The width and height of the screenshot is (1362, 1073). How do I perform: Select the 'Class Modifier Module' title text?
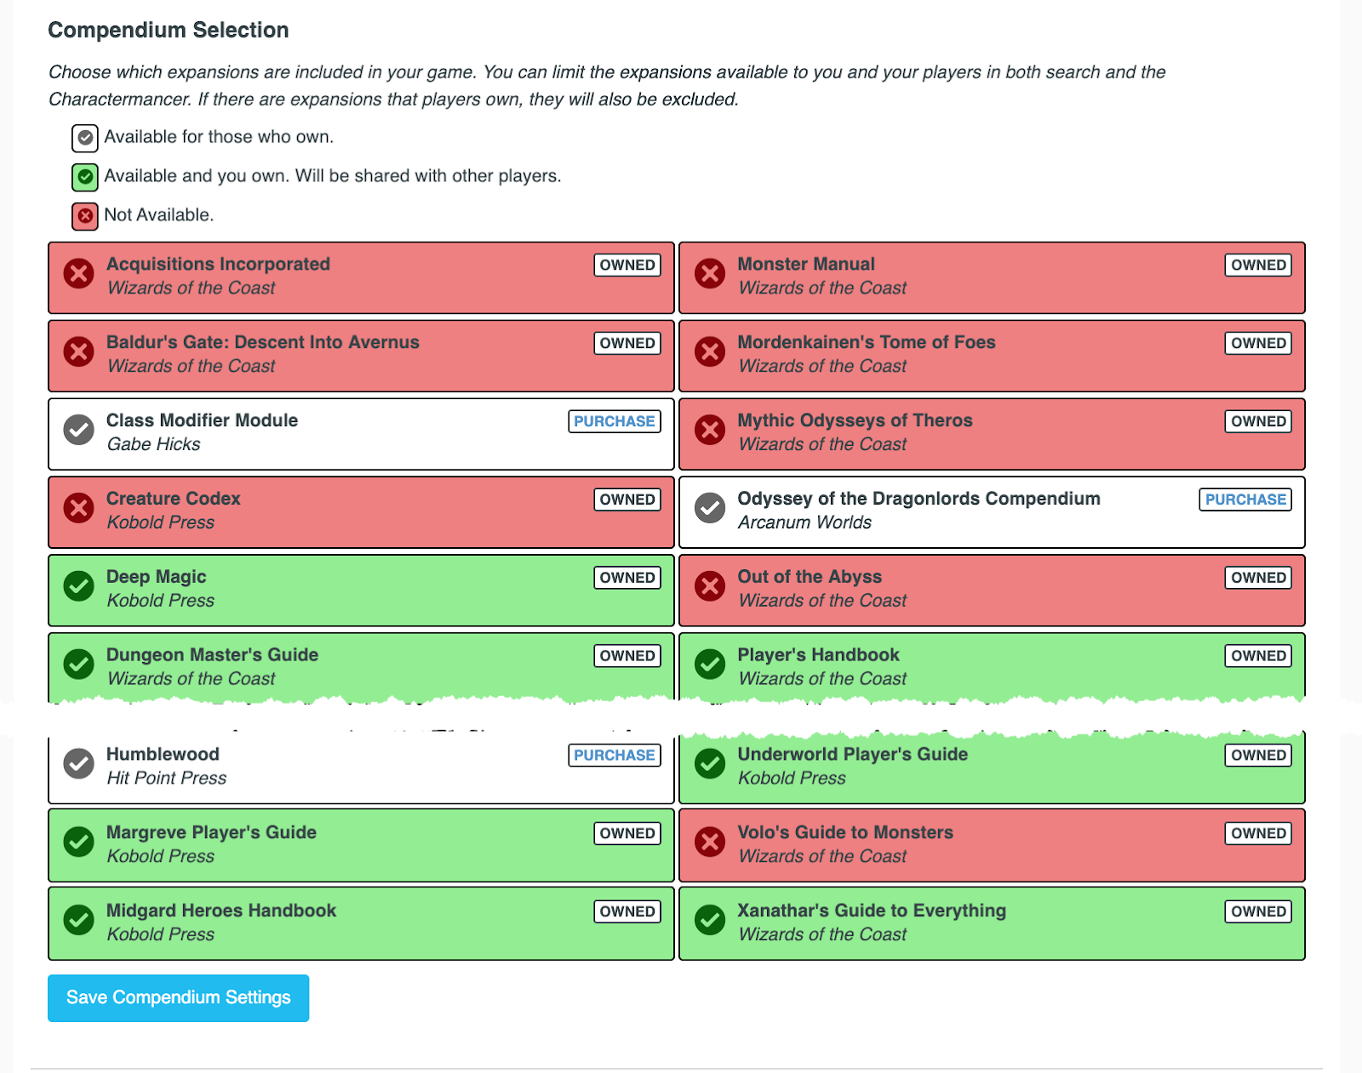(x=202, y=421)
